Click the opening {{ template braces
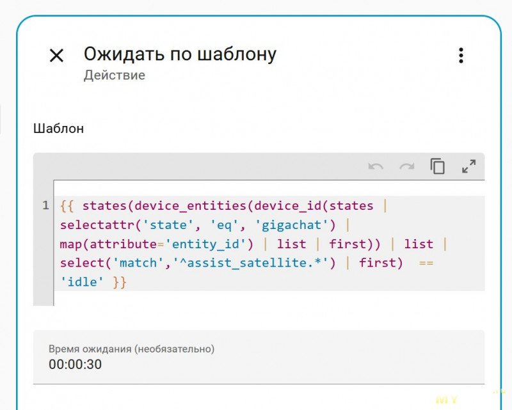 [x=67, y=206]
